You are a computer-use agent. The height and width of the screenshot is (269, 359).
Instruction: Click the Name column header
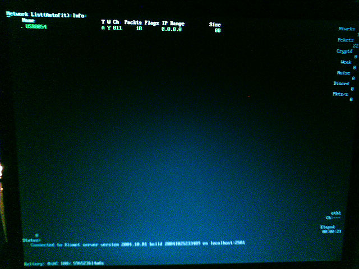28,21
